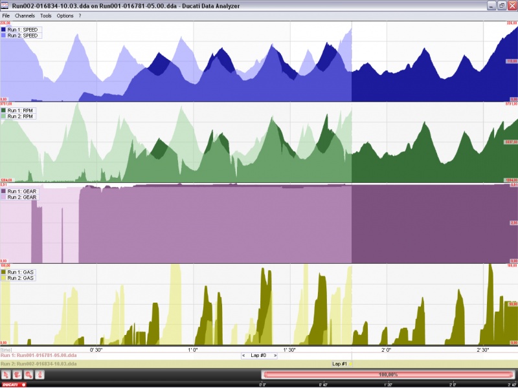518x388 pixels.
Task: Close the Ducati Data Analyzer window
Action: click(512, 6)
